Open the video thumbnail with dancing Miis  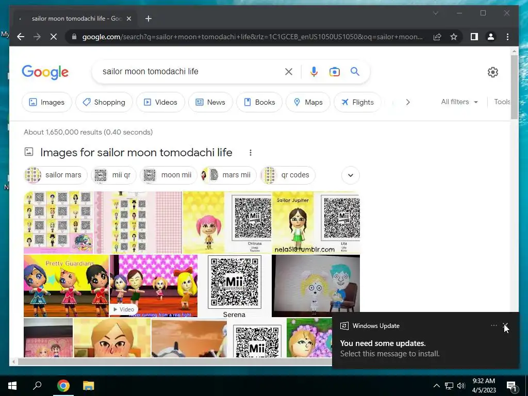[154, 286]
